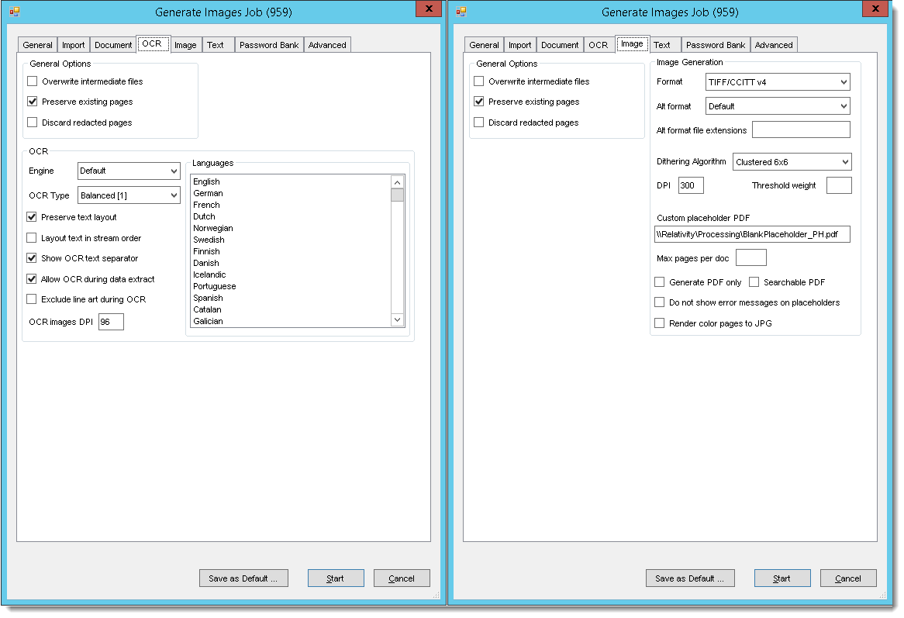Select Norwegian in the Languages list

coord(213,228)
